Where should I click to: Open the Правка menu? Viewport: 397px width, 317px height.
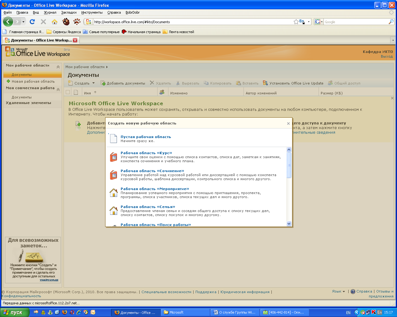(22, 12)
